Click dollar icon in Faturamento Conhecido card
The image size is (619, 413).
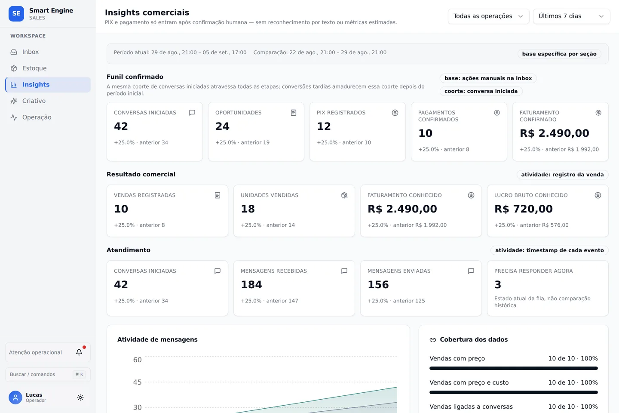pos(471,195)
